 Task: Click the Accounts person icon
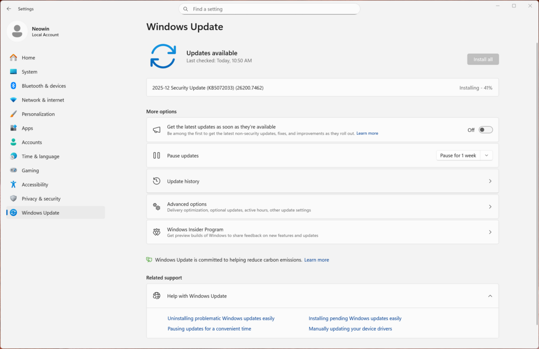point(13,142)
